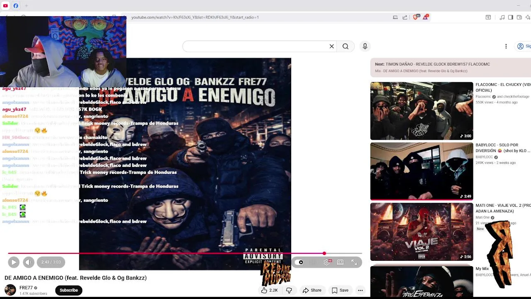Click the share page icon in address bar
This screenshot has width=531, height=299.
[405, 17]
